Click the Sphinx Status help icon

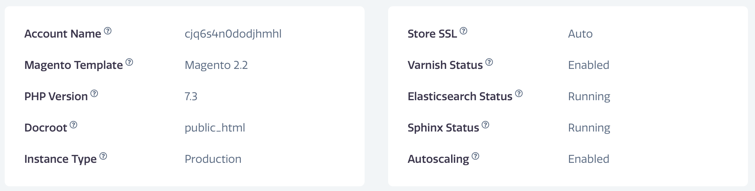coord(486,125)
